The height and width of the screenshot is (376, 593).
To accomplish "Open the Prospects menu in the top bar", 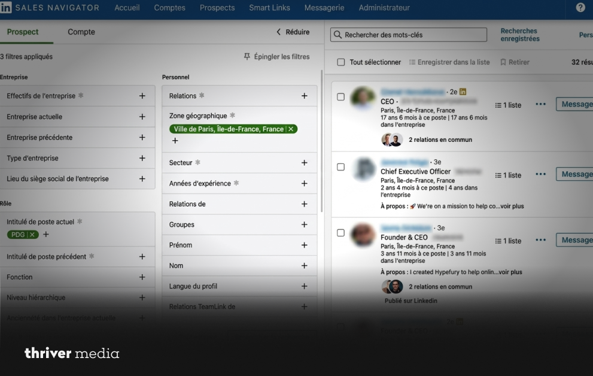I will tap(217, 8).
